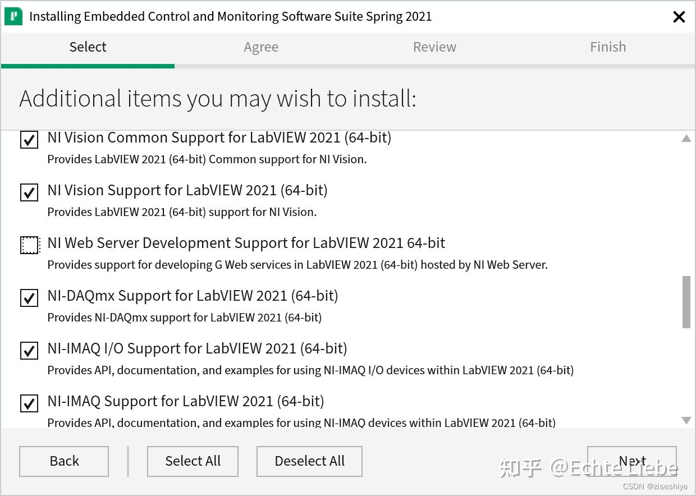Click the Deselect All button
The image size is (696, 496).
click(309, 461)
